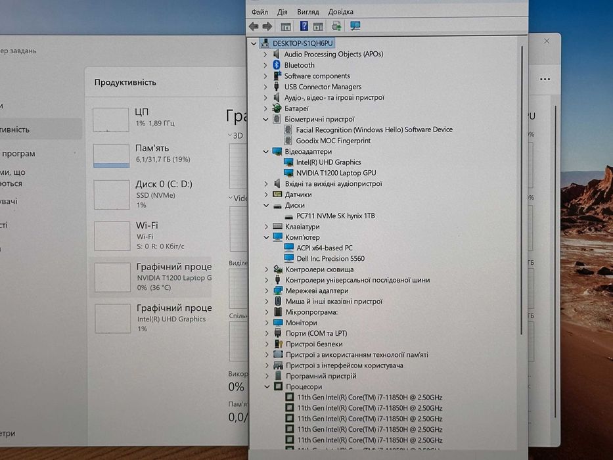Click the Батареї battery icon
This screenshot has width=613, height=460.
click(x=277, y=108)
